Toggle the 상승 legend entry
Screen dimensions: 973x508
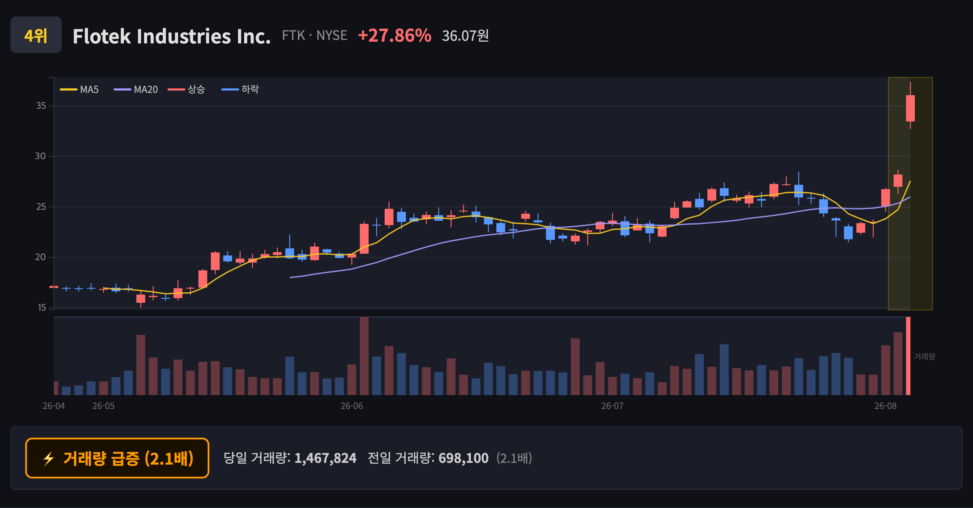point(186,89)
